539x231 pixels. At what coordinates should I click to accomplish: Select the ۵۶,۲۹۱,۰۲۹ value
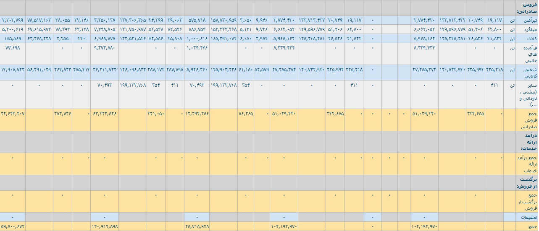coord(39,70)
